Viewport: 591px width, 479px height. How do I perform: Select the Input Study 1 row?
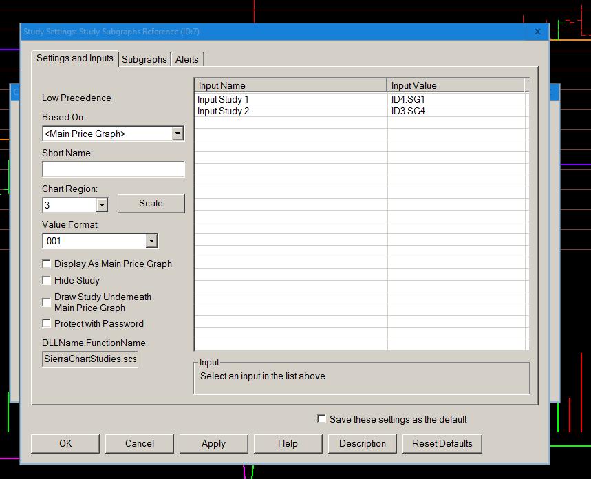pos(223,100)
